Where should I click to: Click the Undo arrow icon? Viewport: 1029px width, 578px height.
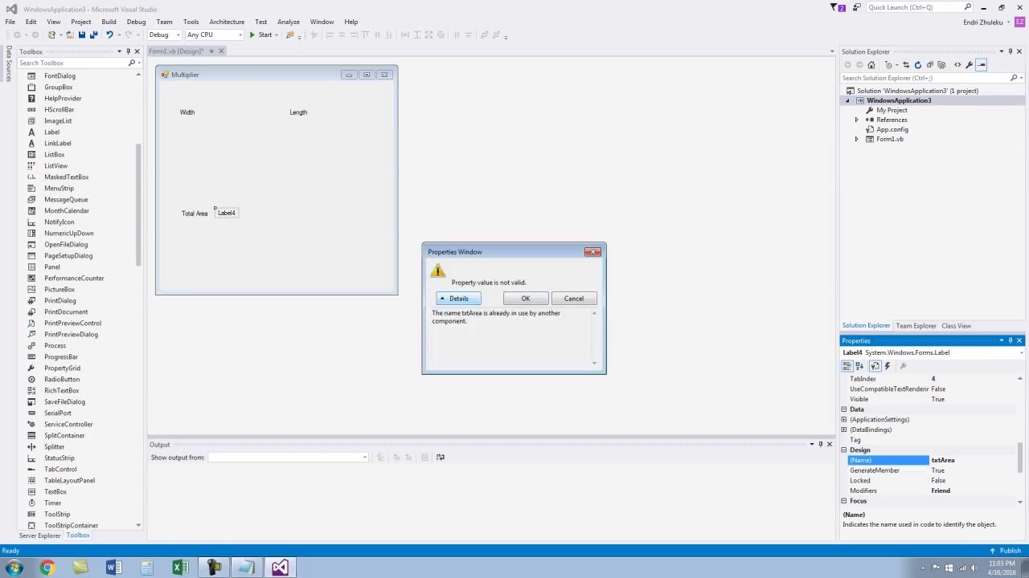tap(109, 35)
